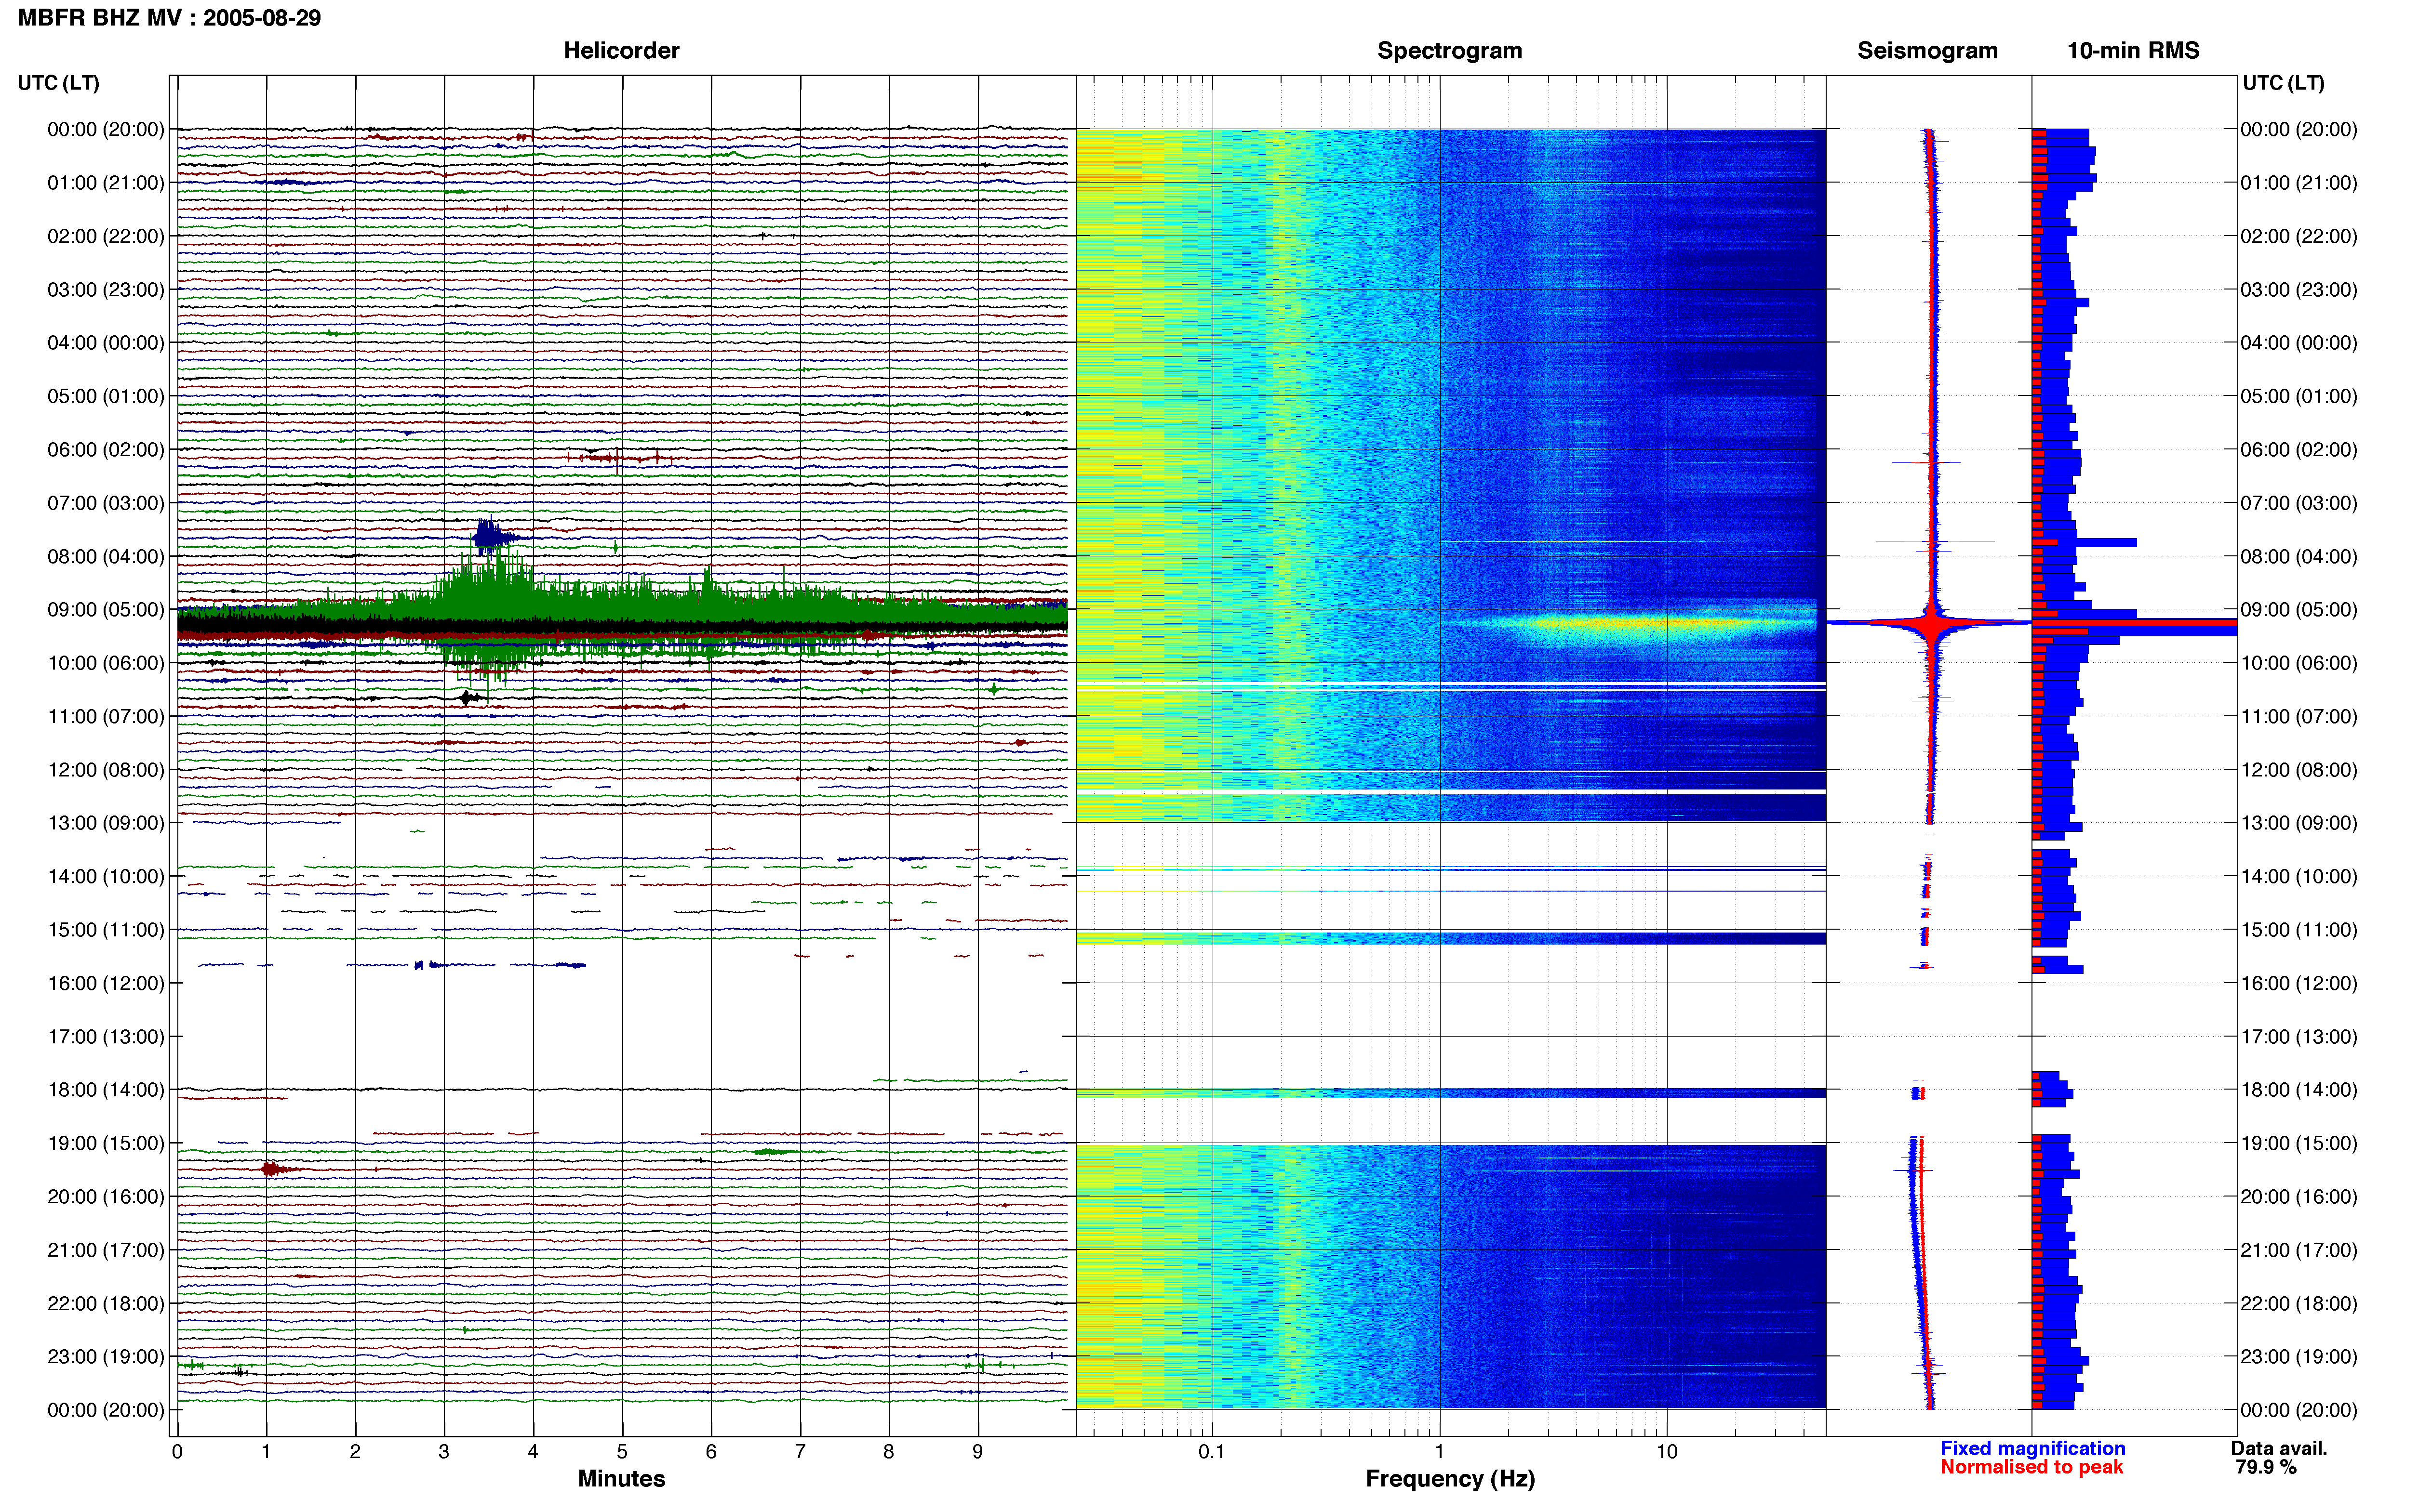The width and height of the screenshot is (2419, 1512).
Task: Click the '5' minutes tick label
Action: tap(622, 1451)
